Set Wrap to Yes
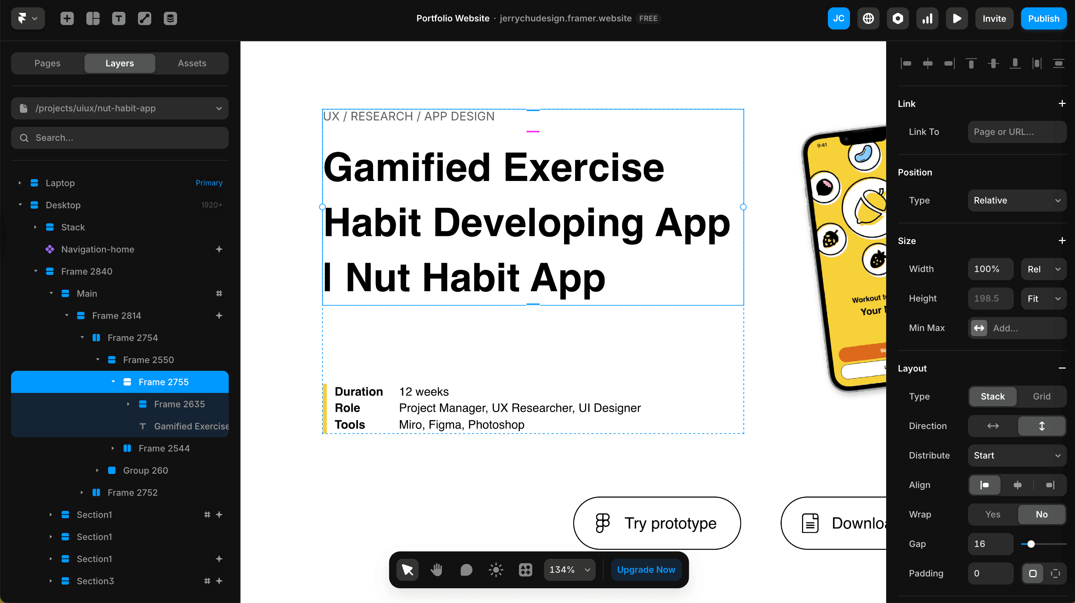This screenshot has width=1075, height=603. pyautogui.click(x=992, y=514)
